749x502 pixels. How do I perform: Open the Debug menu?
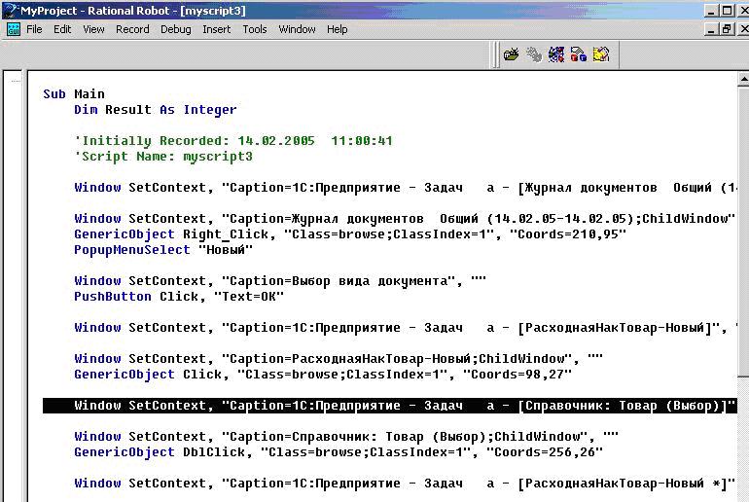(x=176, y=29)
